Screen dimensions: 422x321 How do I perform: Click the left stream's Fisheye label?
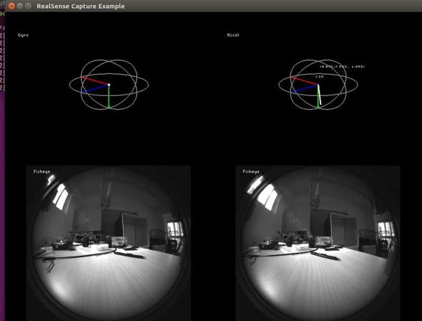[42, 172]
